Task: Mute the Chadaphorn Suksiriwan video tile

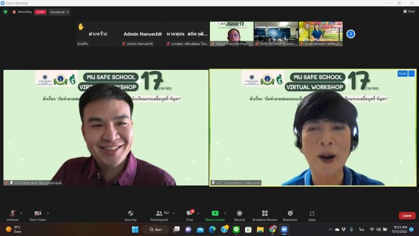Action: (x=402, y=74)
